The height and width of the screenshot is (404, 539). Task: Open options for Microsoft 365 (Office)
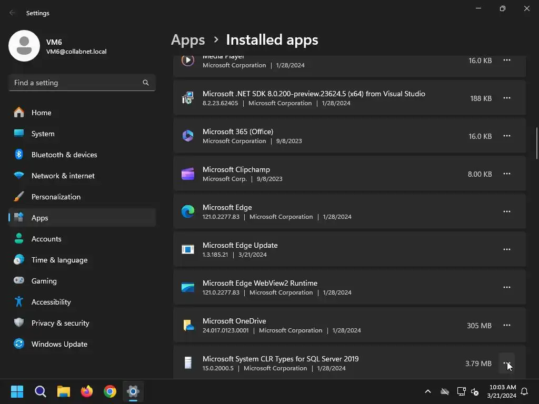(506, 136)
